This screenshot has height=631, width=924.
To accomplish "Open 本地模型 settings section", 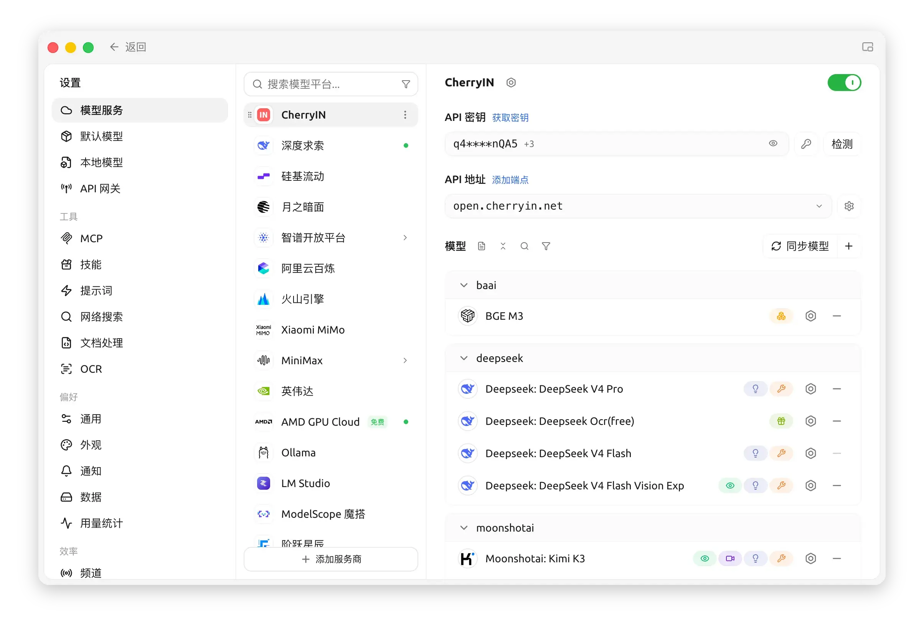I will point(140,163).
